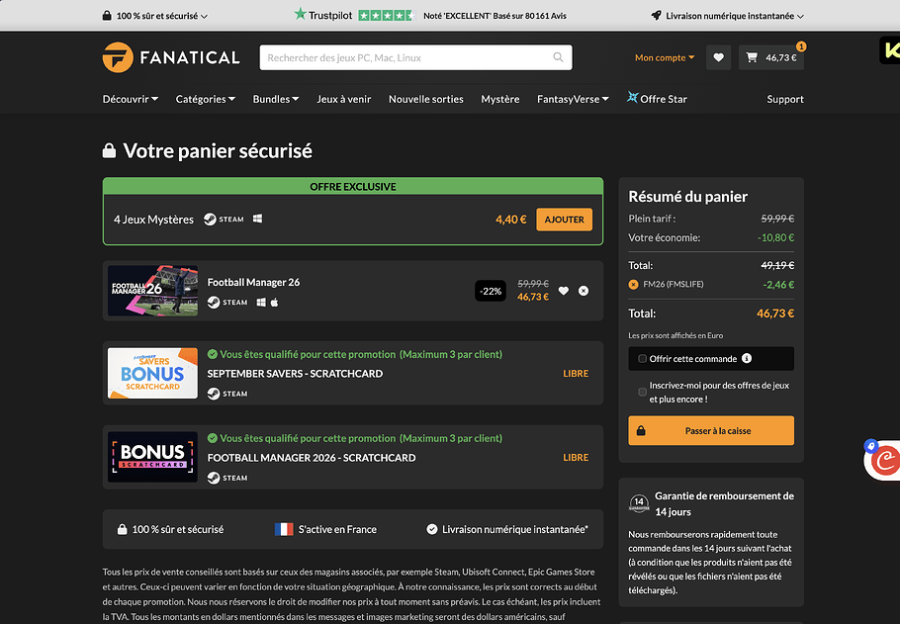Remove the FM26 (FMSLIFE) coupon code

(x=634, y=285)
